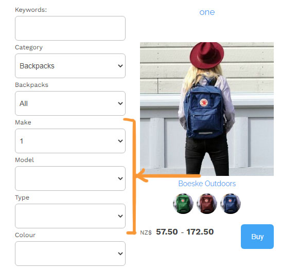Click the Keywords text input field

[70, 28]
